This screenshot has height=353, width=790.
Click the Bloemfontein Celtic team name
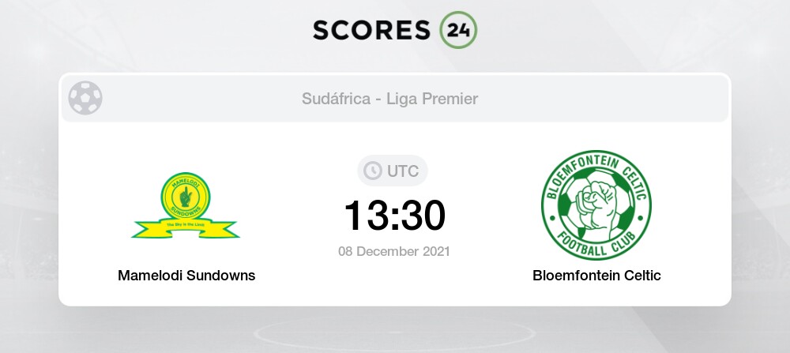click(x=596, y=276)
